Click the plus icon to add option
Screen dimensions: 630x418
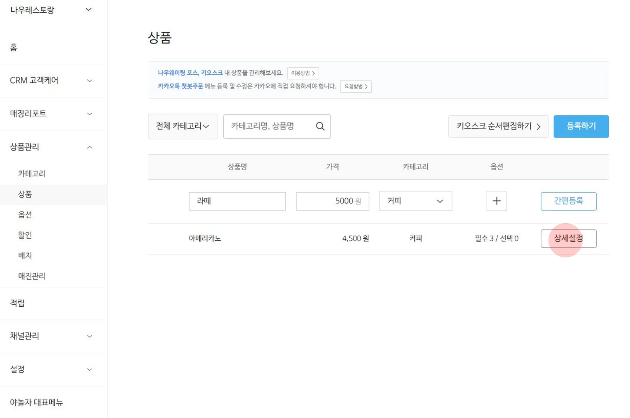pyautogui.click(x=496, y=201)
